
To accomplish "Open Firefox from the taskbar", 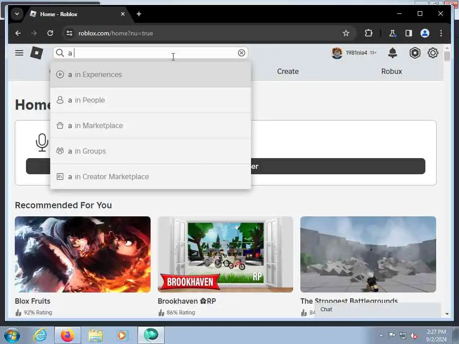I will tap(68, 335).
